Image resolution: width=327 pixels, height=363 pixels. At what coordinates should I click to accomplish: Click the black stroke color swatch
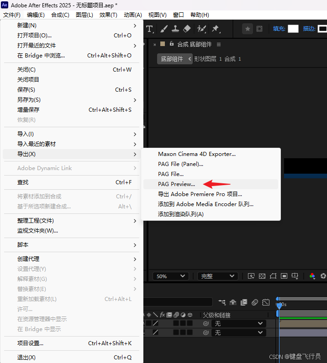tap(322, 29)
